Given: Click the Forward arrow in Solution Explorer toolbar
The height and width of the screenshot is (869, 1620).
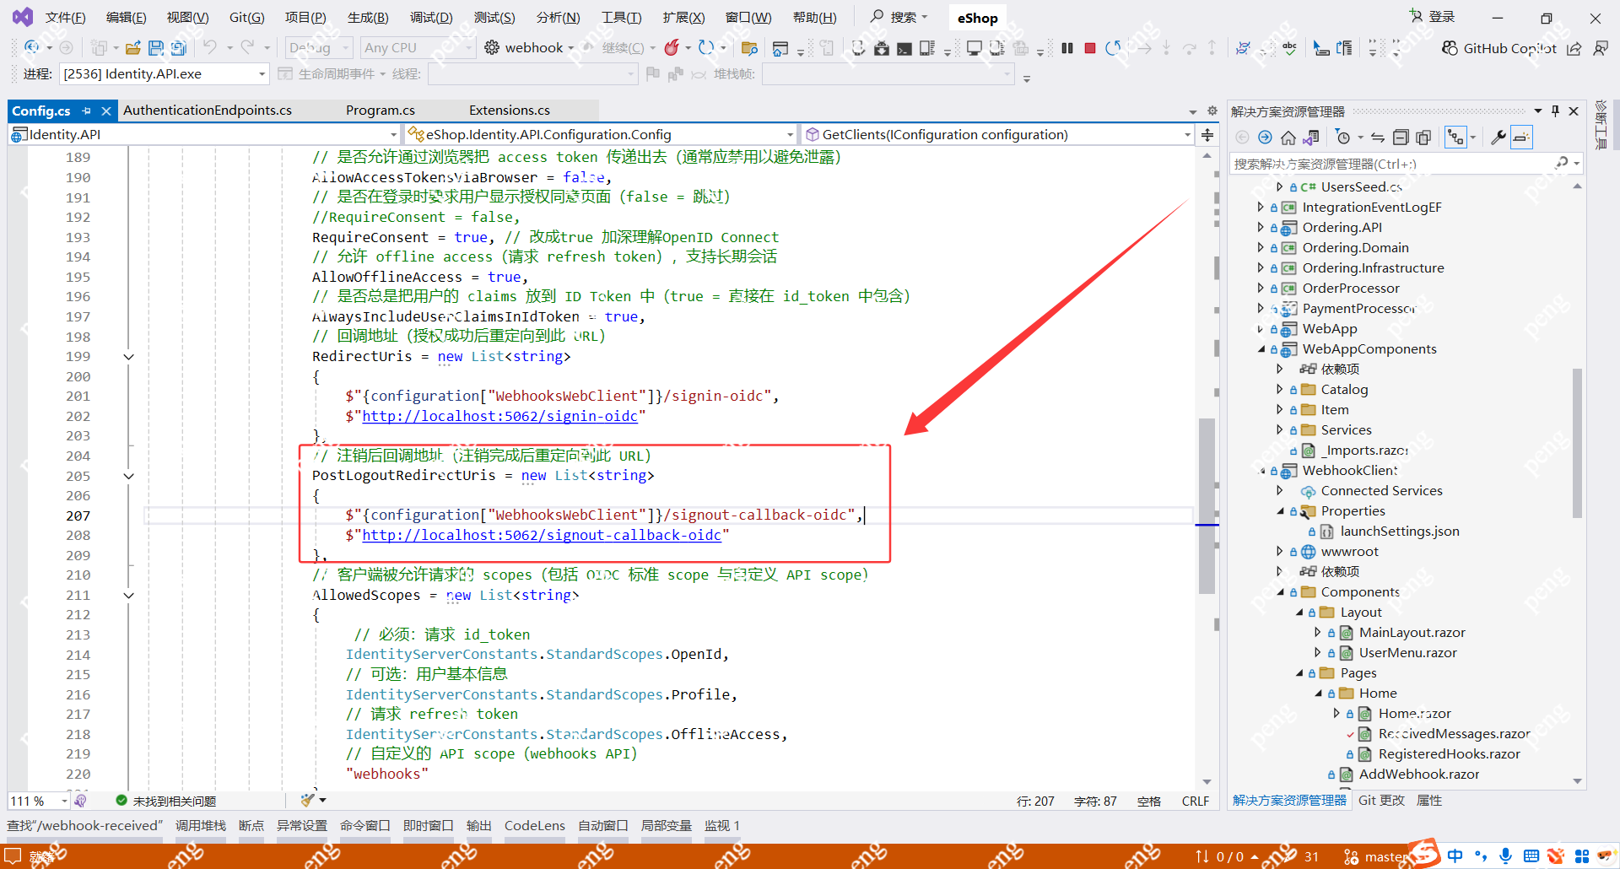Looking at the screenshot, I should (1265, 138).
